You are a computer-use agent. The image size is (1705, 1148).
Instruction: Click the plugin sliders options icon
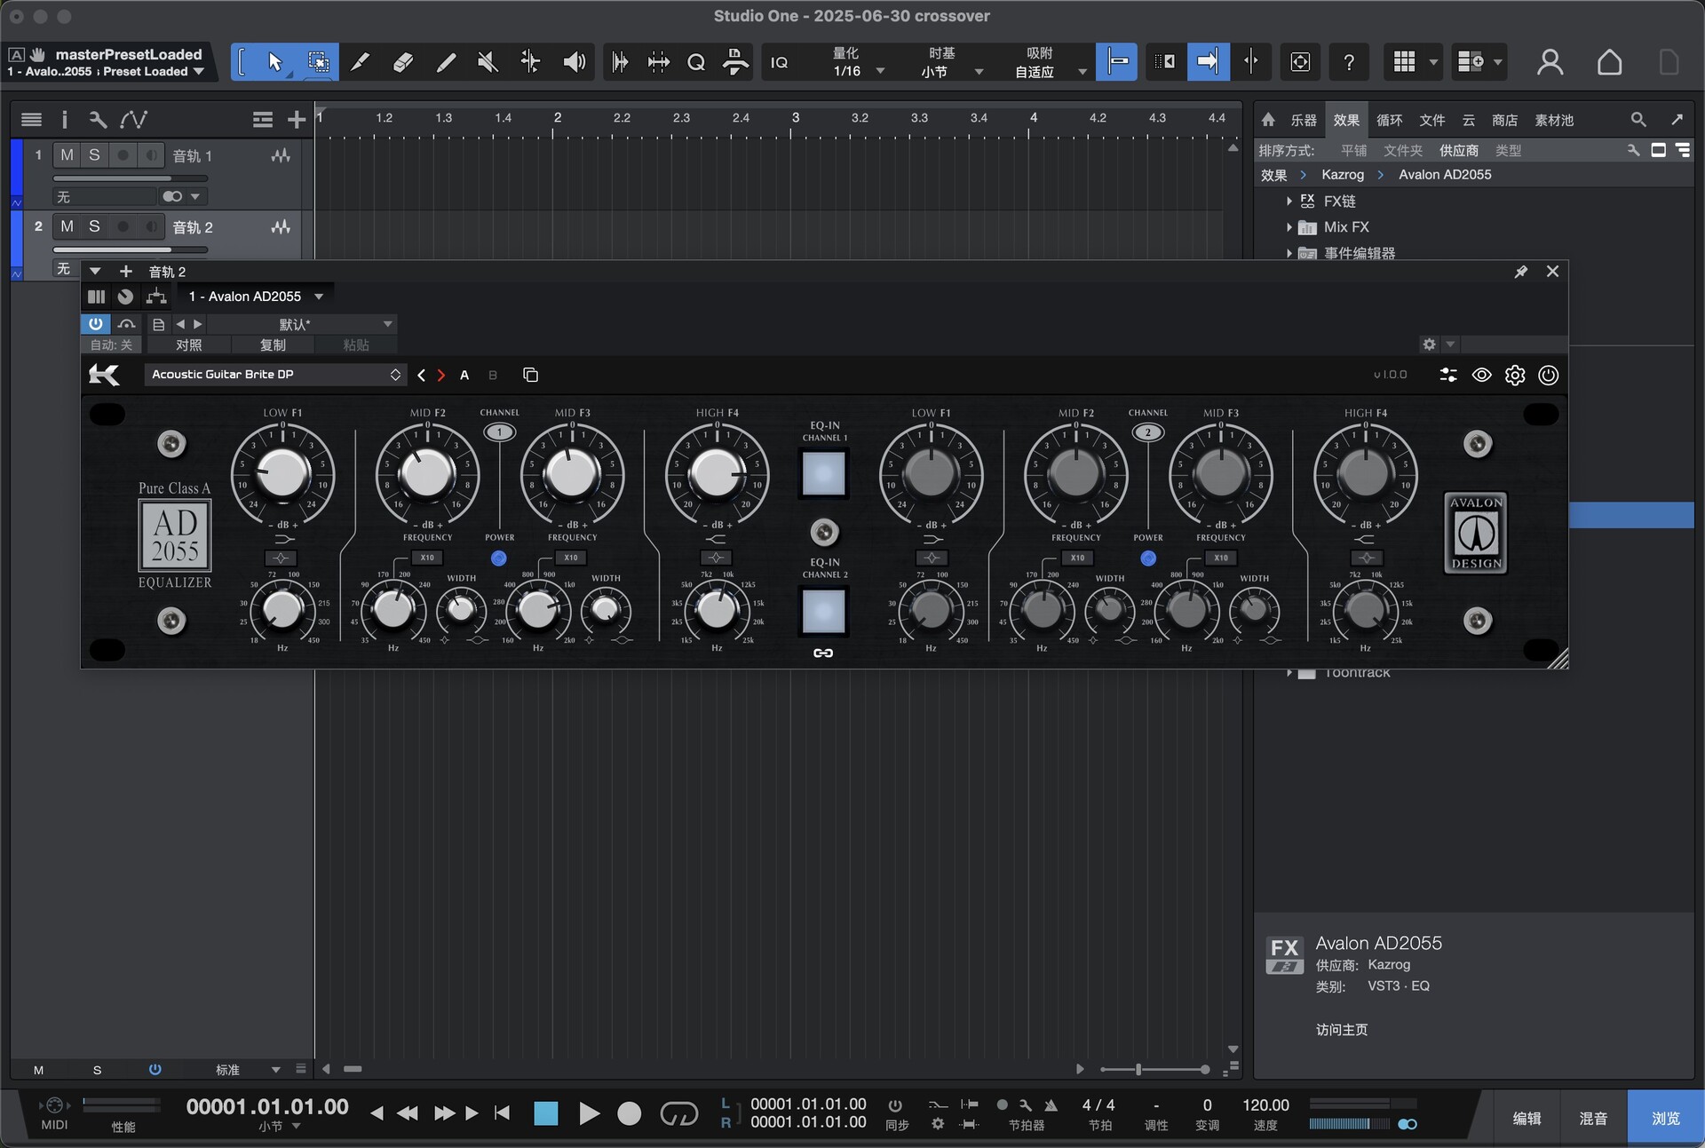click(x=1448, y=375)
